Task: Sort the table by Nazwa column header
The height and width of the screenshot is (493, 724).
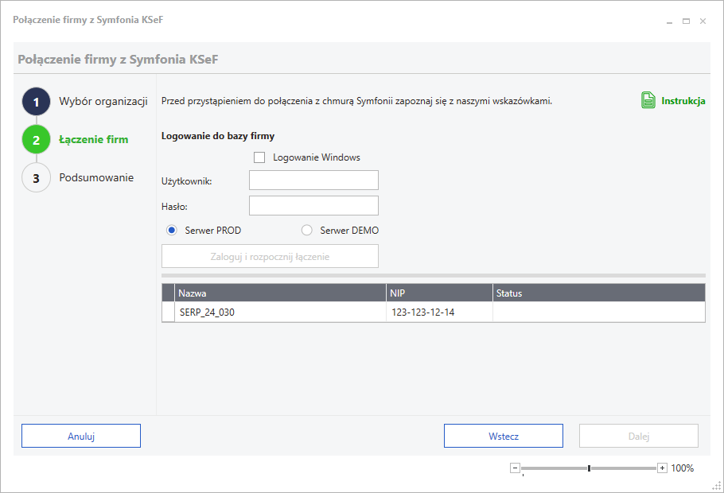Action: tap(280, 293)
